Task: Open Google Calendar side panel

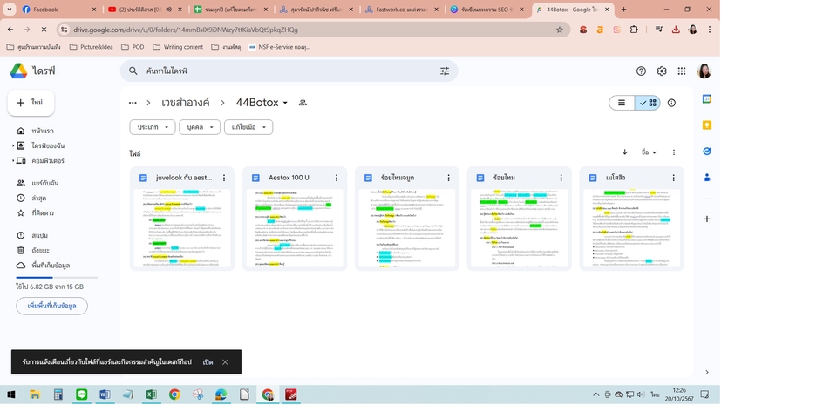Action: (707, 99)
